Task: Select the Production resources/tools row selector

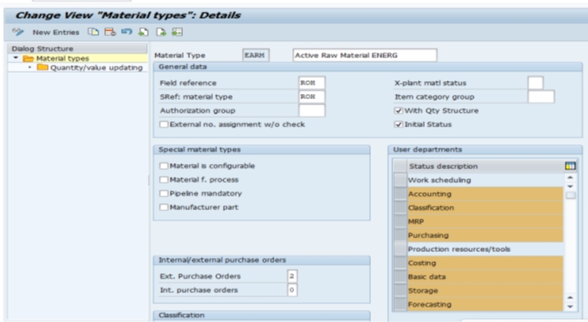Action: [x=400, y=249]
